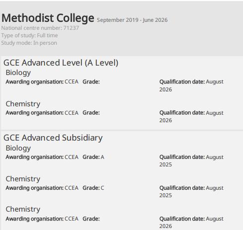Click Awarding organisation CCEA for A Level Chemistry
The image size is (243, 230).
click(x=42, y=113)
